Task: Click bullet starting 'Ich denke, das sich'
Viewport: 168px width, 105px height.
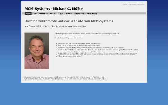Action: (91, 48)
